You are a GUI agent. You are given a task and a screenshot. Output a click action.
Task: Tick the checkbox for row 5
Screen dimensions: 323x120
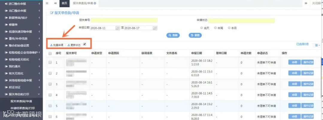point(50,106)
